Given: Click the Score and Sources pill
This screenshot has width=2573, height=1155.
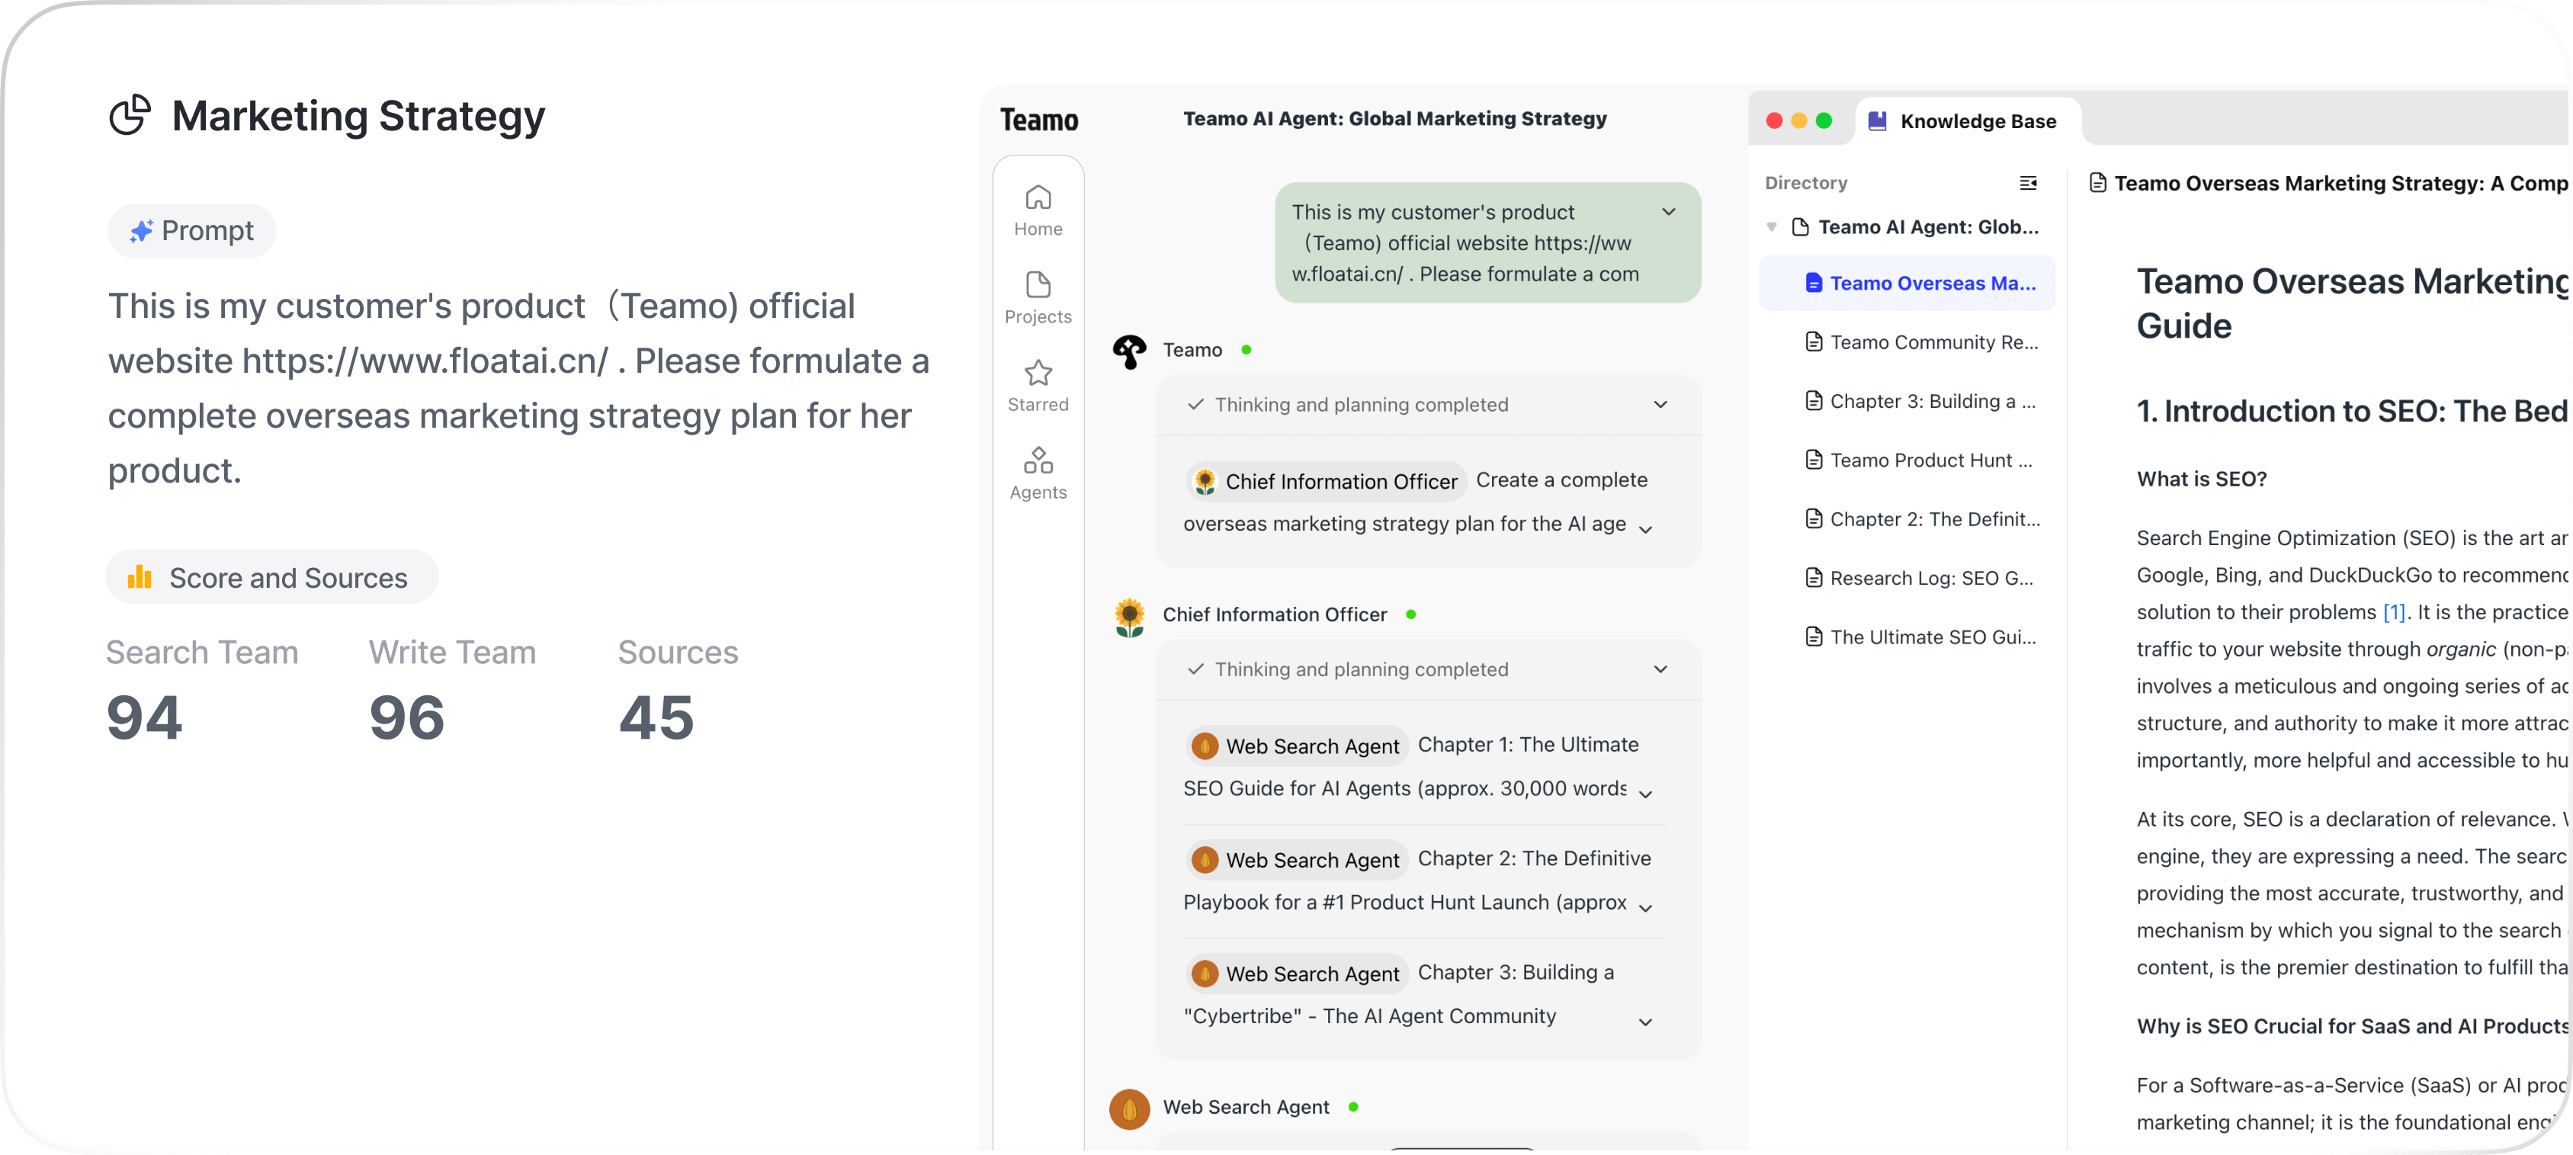Looking at the screenshot, I should 271,578.
